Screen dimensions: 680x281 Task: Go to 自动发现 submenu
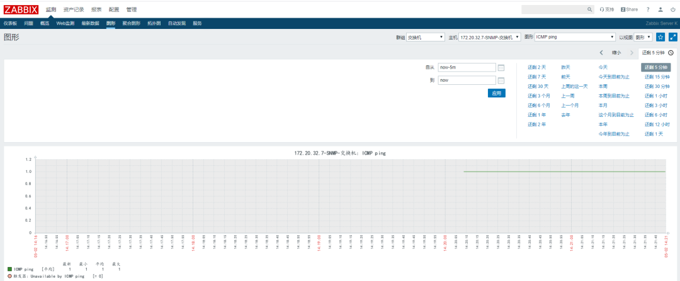click(x=177, y=23)
